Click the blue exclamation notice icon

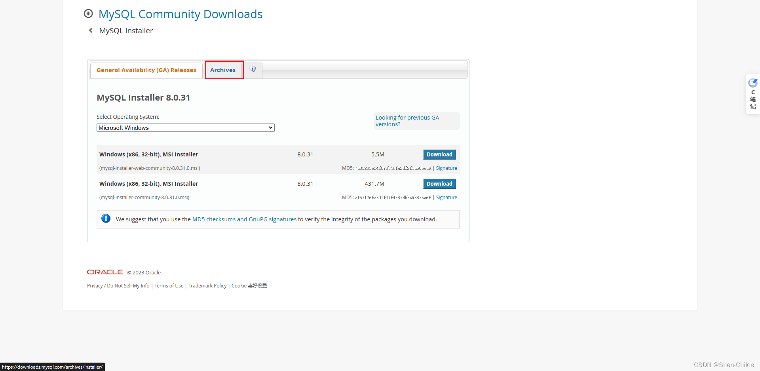pos(106,219)
